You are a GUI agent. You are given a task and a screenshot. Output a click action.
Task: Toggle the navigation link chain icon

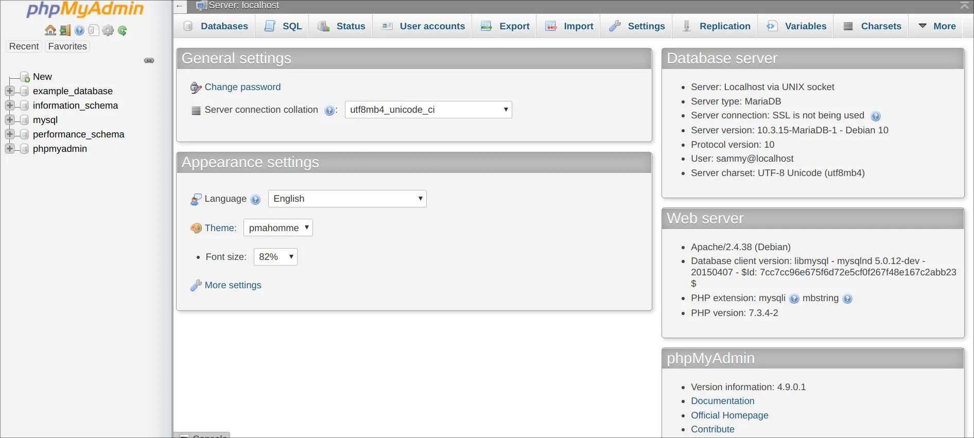(x=149, y=61)
